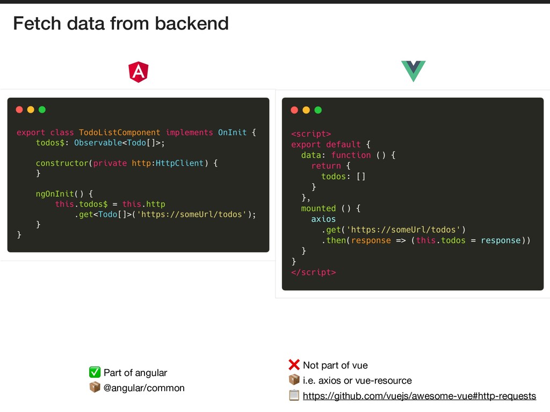Click 'todos: []' in the Vue code
The height and width of the screenshot is (412, 550).
tap(343, 176)
